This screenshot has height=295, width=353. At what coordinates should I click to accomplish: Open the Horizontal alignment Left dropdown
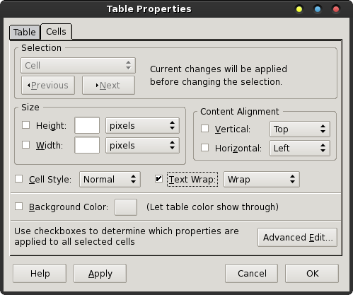click(300, 148)
